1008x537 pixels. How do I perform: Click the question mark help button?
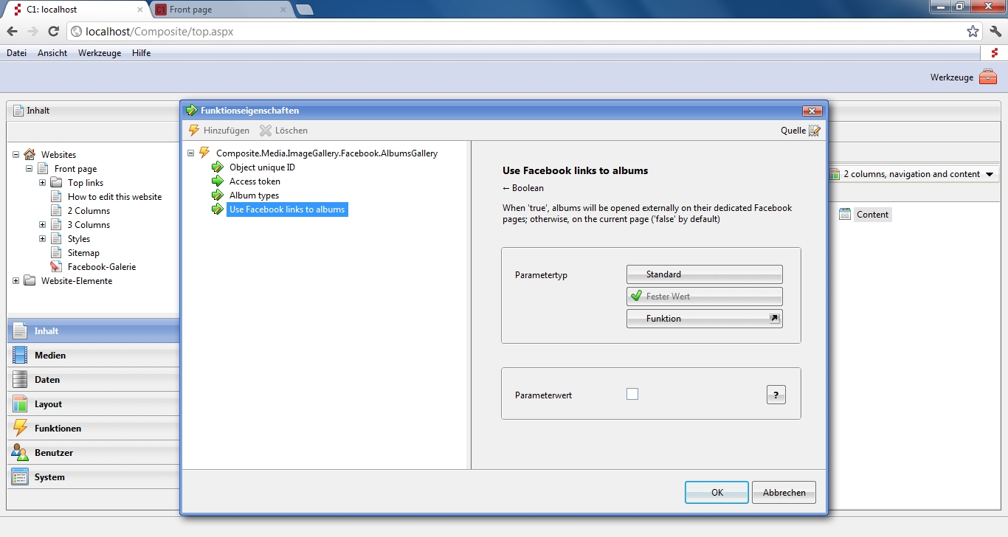coord(776,395)
